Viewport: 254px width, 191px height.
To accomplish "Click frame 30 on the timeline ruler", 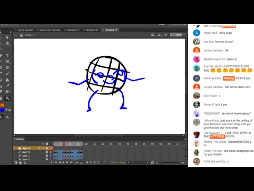I will pyautogui.click(x=103, y=144).
